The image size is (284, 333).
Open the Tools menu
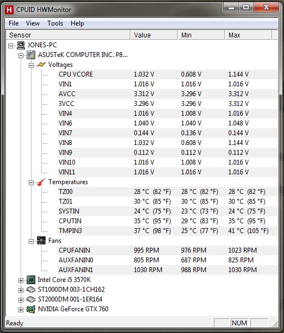pos(55,23)
